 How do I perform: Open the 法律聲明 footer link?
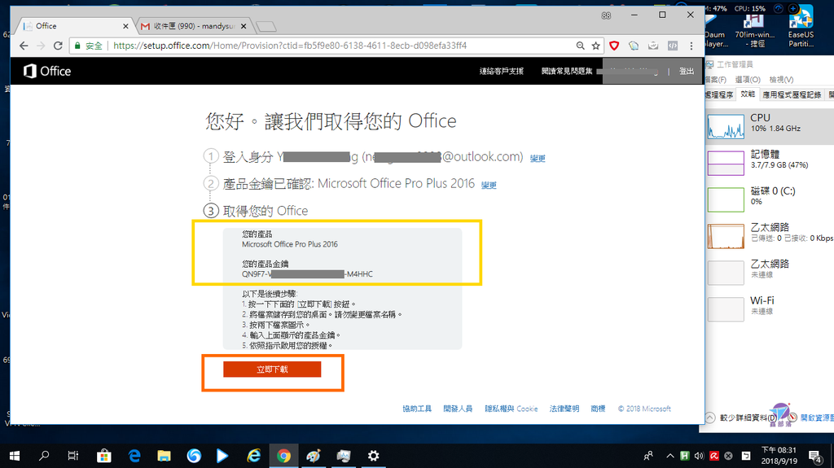[x=564, y=409]
